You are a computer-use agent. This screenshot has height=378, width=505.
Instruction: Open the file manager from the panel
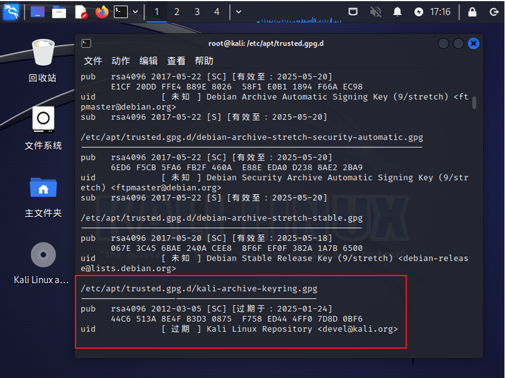[59, 12]
